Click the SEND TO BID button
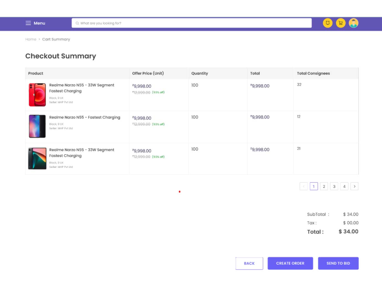Screen dimensions: 382x287 coord(338,263)
